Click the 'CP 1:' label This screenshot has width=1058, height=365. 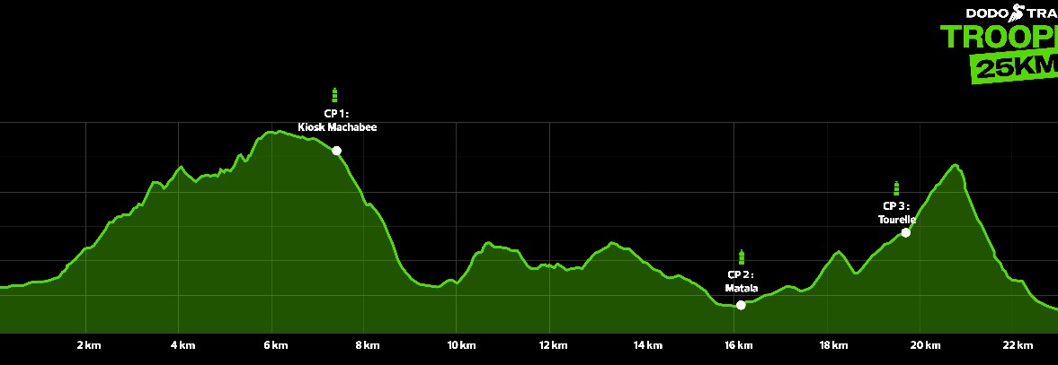coord(337,114)
